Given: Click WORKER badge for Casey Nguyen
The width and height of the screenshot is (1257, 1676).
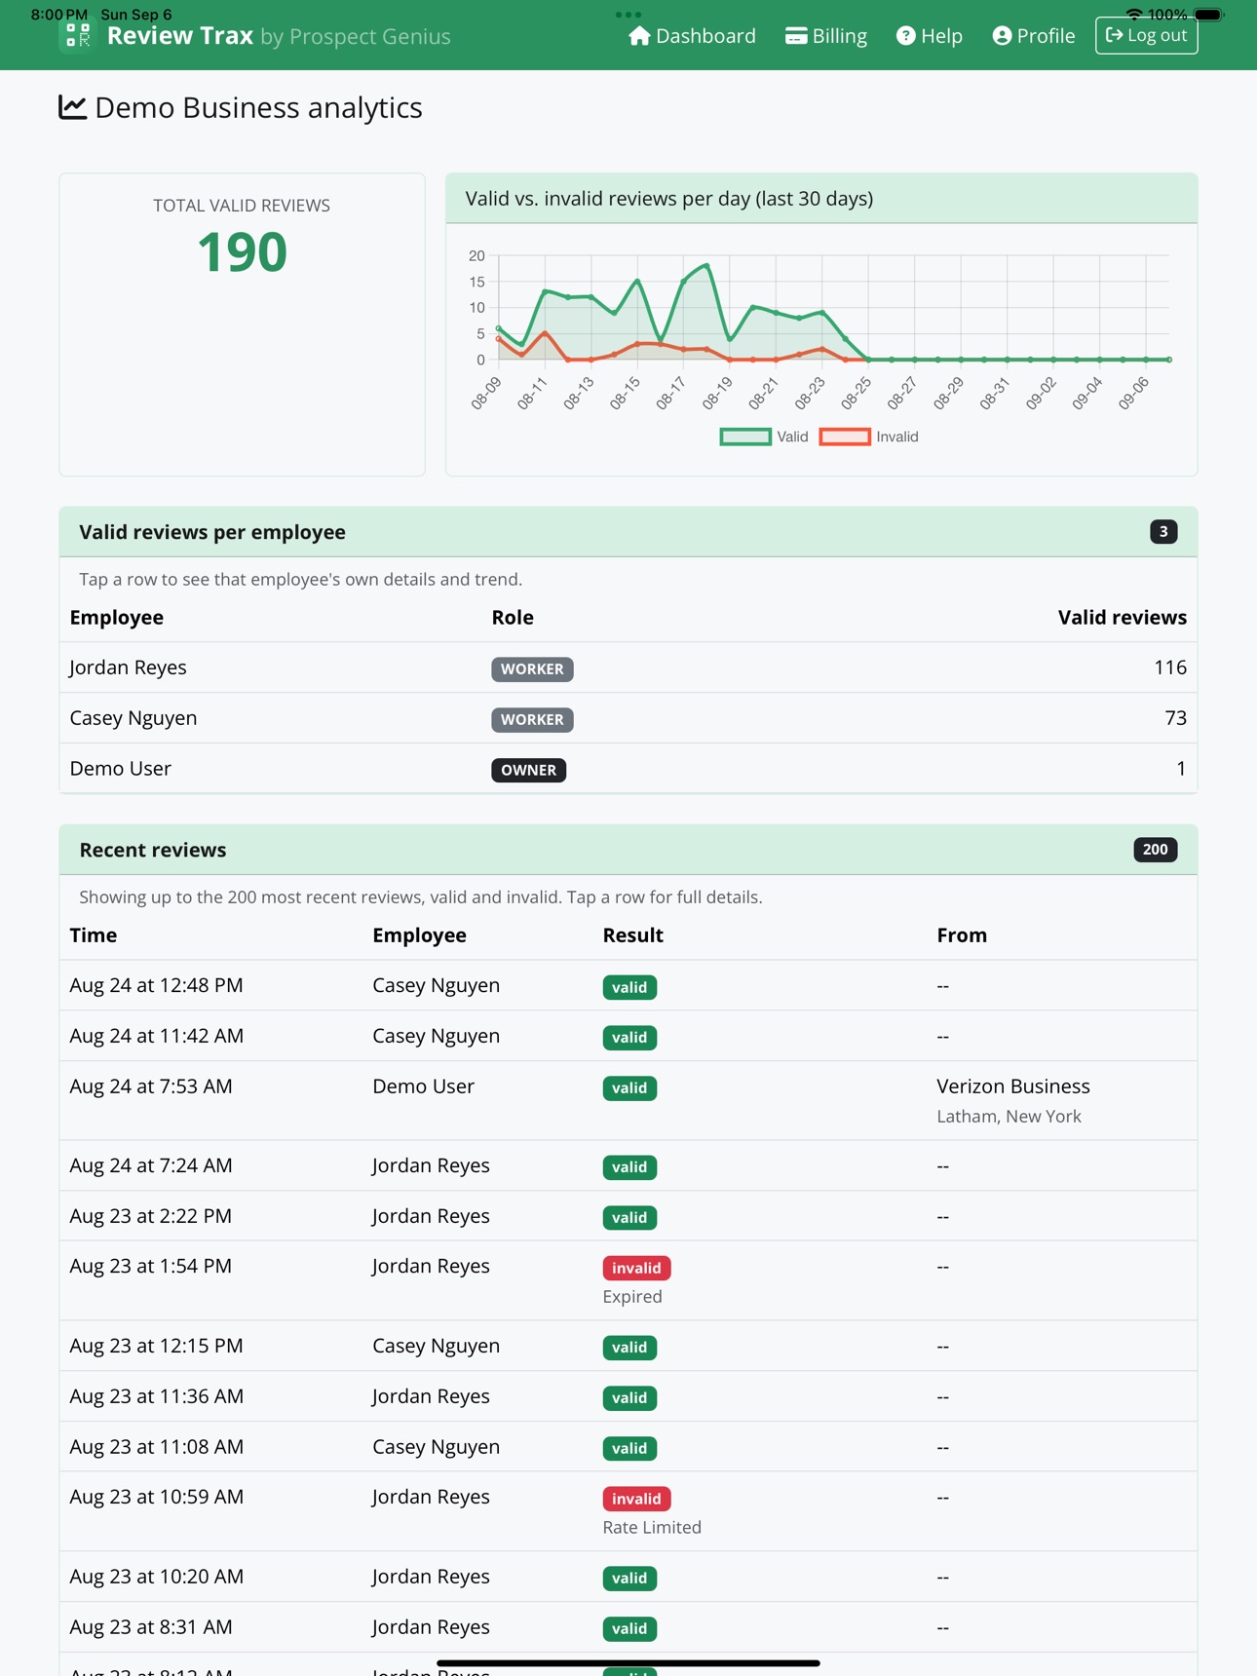Looking at the screenshot, I should [532, 720].
